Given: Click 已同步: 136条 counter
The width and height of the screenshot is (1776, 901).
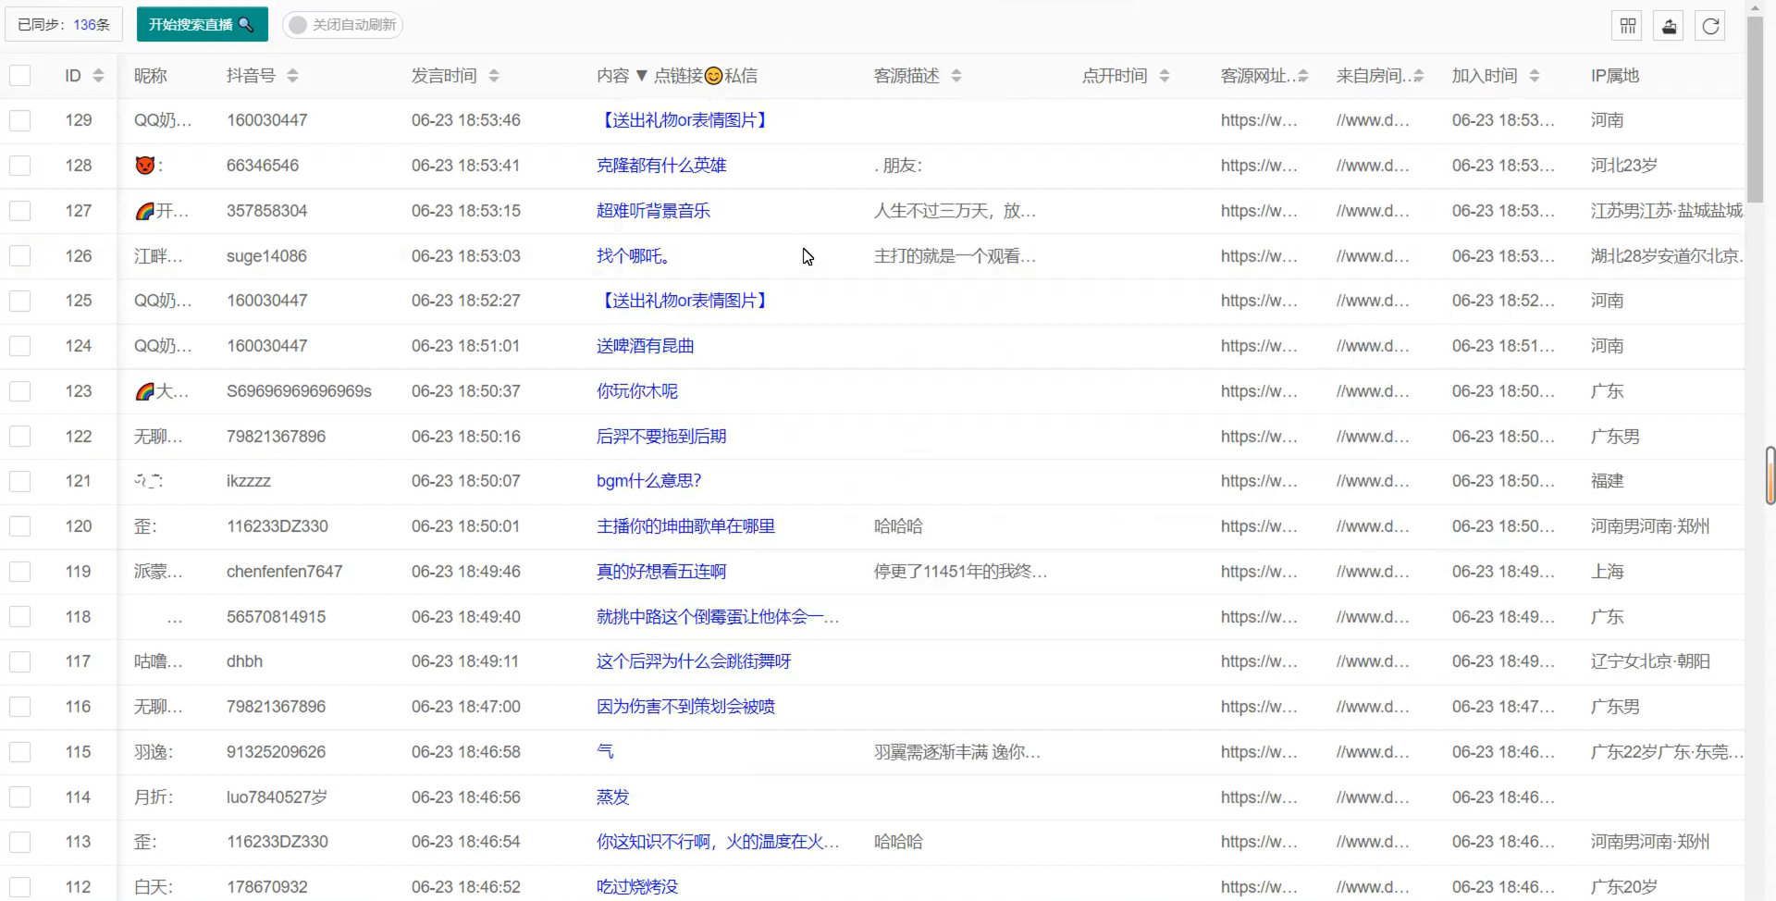Looking at the screenshot, I should click(64, 25).
